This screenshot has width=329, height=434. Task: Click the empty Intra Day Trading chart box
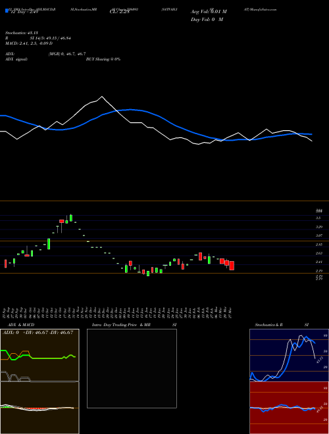coord(132,368)
